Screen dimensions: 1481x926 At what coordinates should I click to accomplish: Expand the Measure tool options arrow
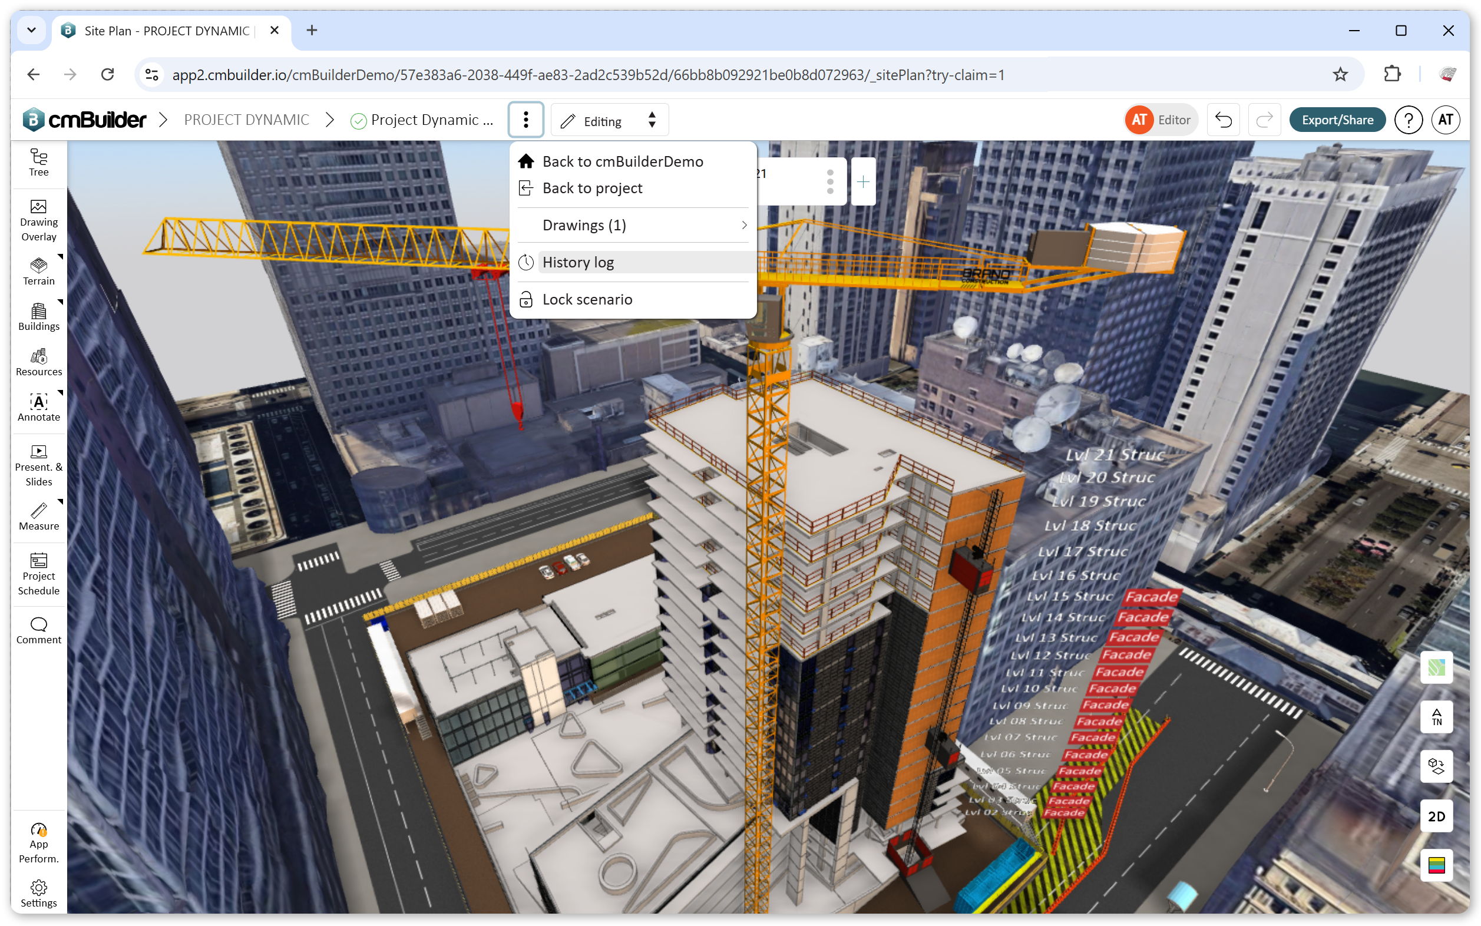(x=60, y=502)
